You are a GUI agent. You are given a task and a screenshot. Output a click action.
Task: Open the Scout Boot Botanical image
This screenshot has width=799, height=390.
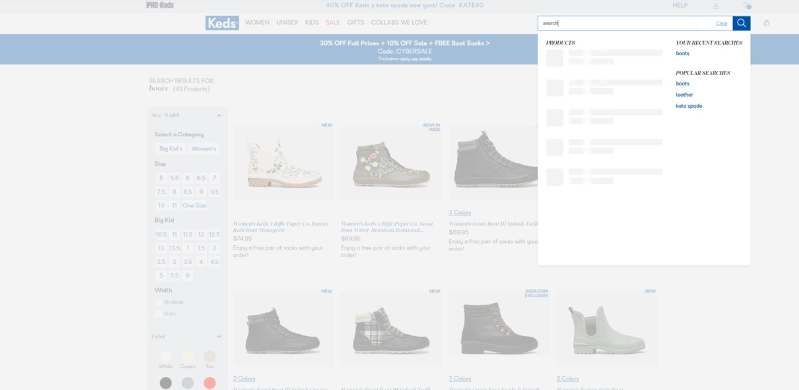391,163
